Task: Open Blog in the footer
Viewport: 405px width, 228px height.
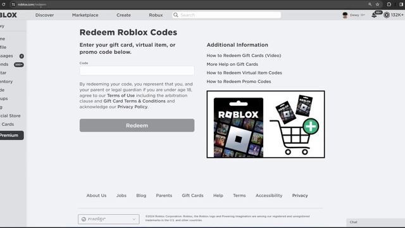Action: (x=141, y=196)
